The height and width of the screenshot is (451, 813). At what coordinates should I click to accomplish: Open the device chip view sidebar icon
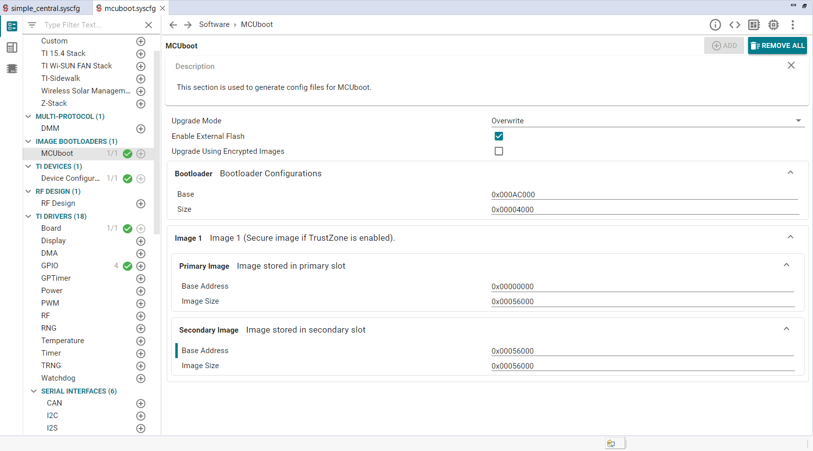(12, 68)
